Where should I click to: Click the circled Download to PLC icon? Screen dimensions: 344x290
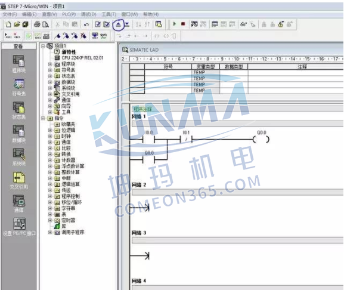pyautogui.click(x=119, y=24)
